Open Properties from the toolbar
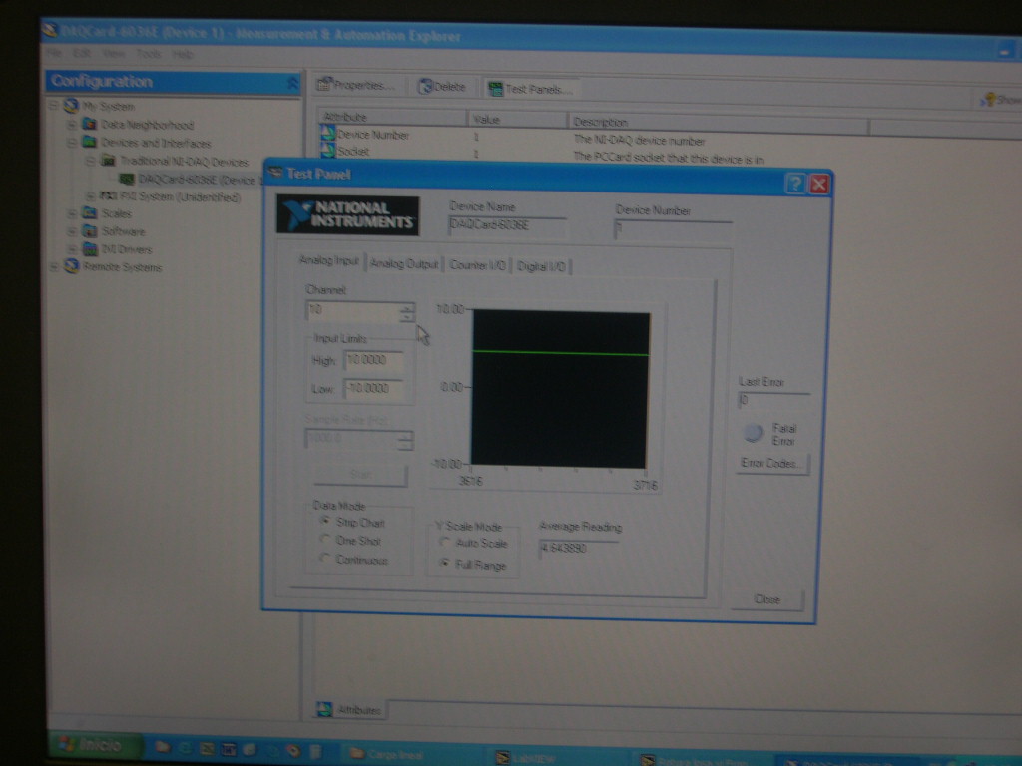1022x766 pixels. [x=355, y=85]
